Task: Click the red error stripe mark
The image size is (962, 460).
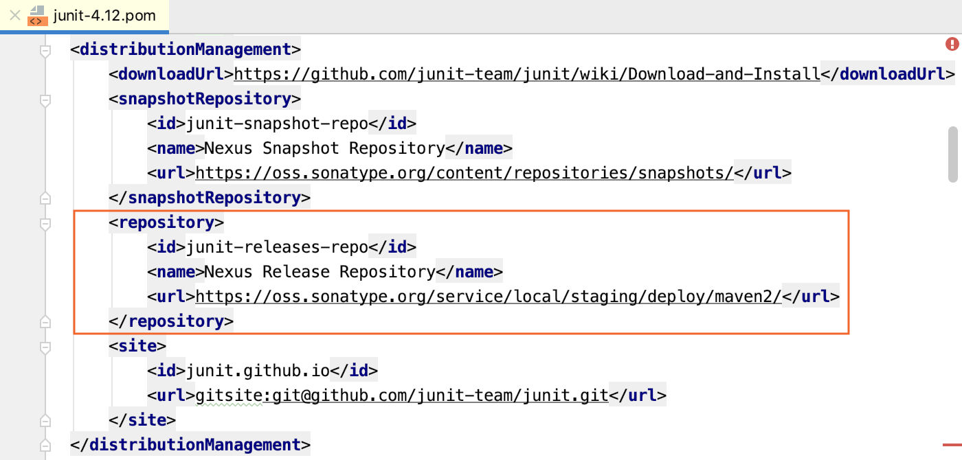Action: (x=952, y=446)
